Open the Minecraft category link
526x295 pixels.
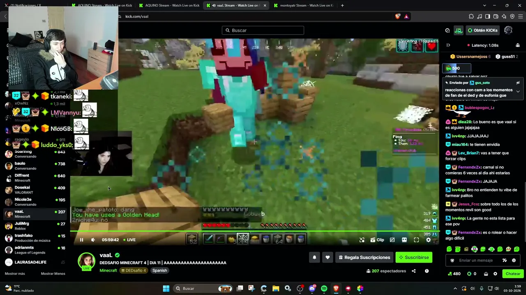[108, 270]
